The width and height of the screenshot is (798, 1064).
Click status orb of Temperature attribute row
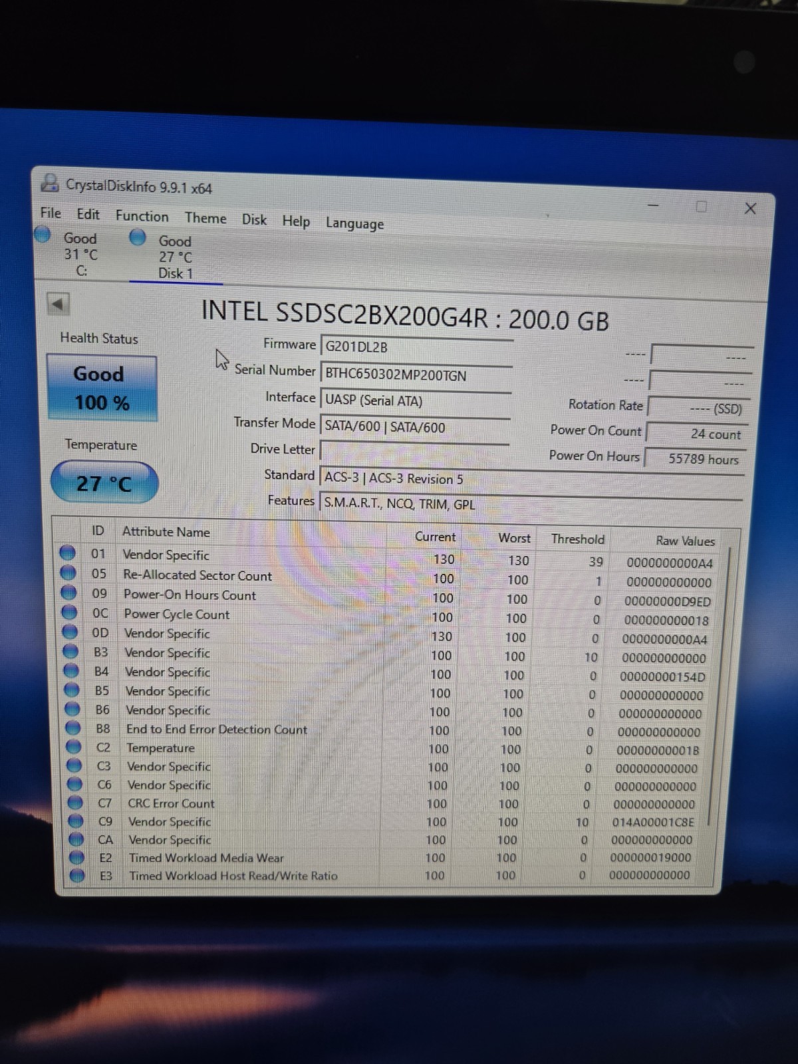coord(74,747)
